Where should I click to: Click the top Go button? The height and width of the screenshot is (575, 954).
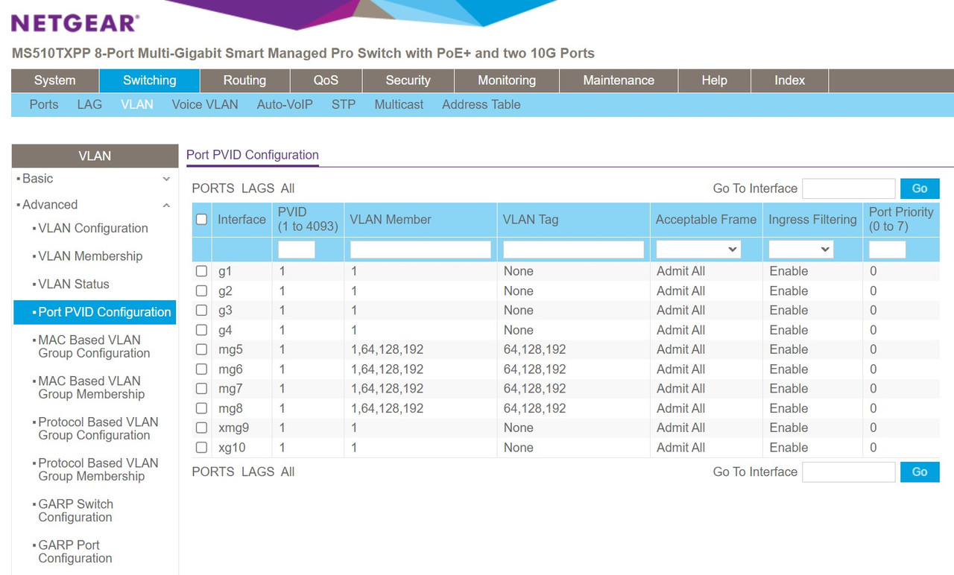919,188
